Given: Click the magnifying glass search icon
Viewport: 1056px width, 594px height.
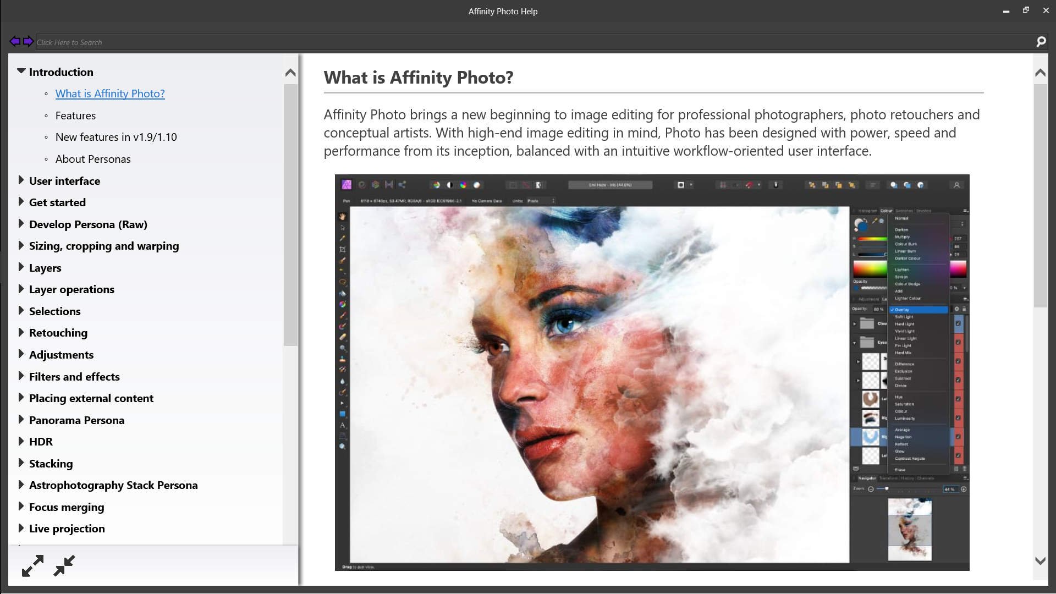Looking at the screenshot, I should [1041, 42].
